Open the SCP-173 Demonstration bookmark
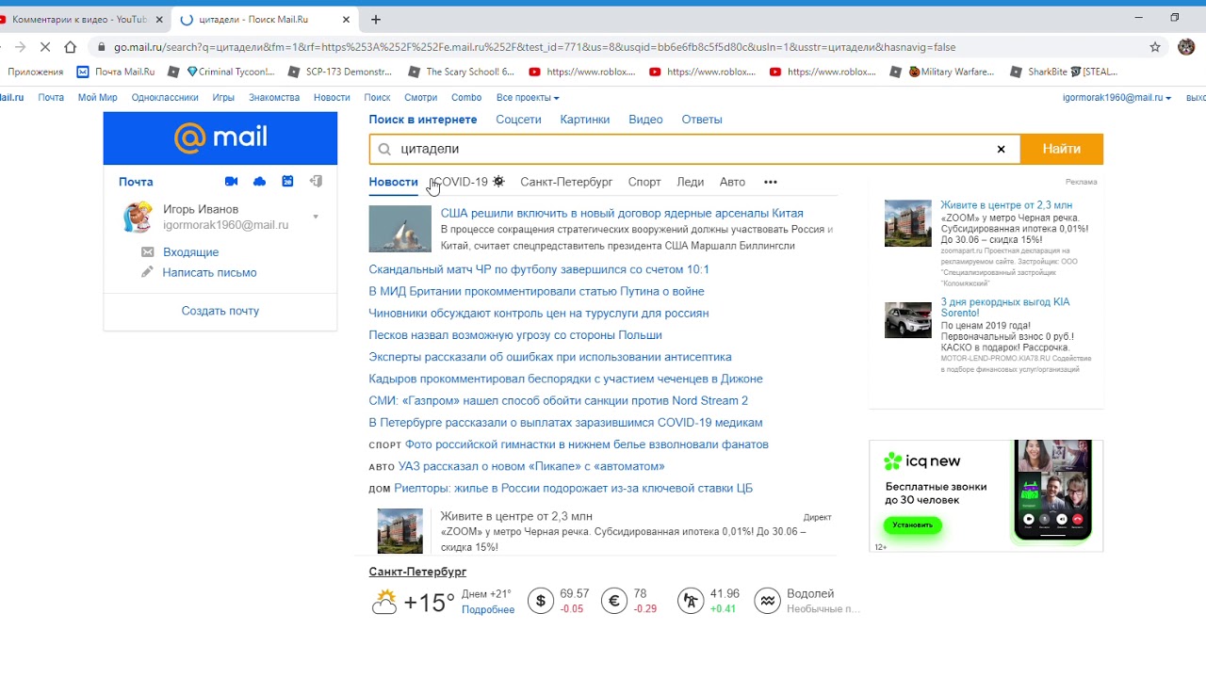Screen dimensions: 1206x678 (340, 72)
